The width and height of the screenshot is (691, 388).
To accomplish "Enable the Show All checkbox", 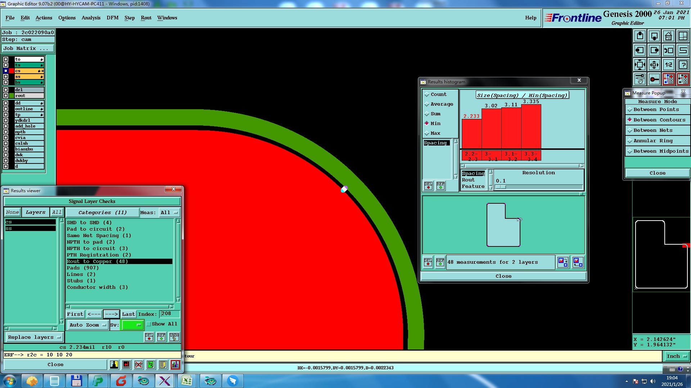I will [x=149, y=324].
